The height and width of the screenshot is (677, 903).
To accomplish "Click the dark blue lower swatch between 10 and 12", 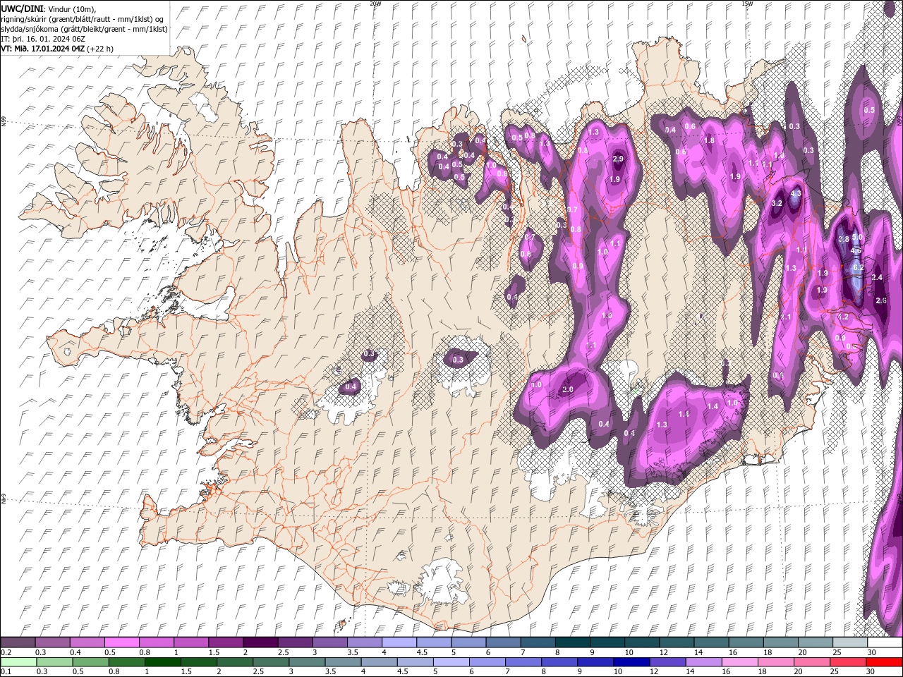I will 632,662.
